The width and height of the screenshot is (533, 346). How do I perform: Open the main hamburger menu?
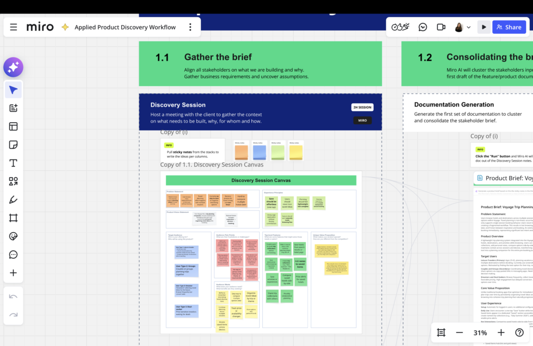(x=13, y=27)
